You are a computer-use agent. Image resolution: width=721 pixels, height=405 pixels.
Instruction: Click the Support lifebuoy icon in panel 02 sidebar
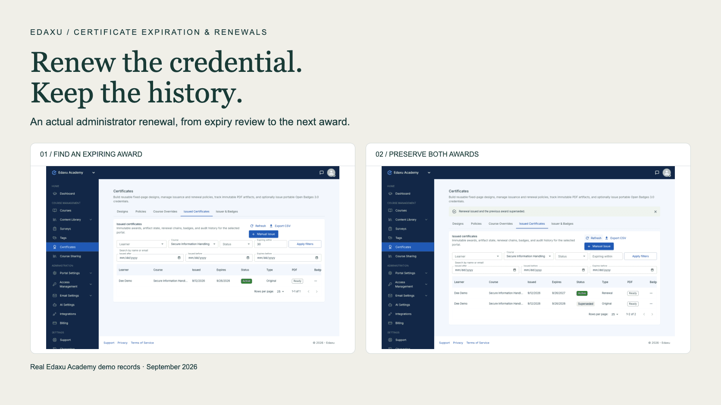click(390, 340)
